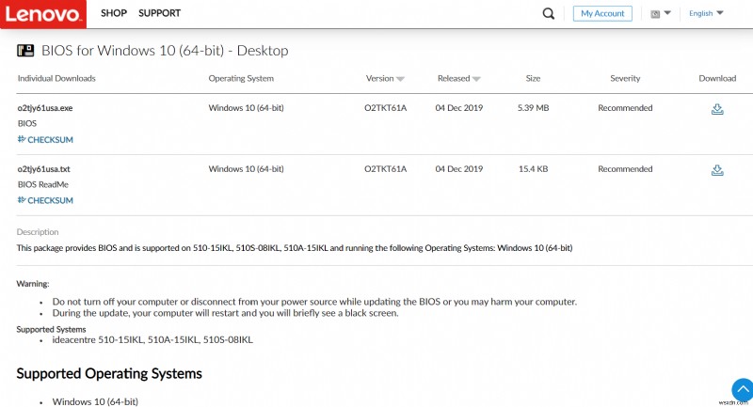Click the BIOS ReadMe label
The height and width of the screenshot is (407, 753).
pos(42,184)
